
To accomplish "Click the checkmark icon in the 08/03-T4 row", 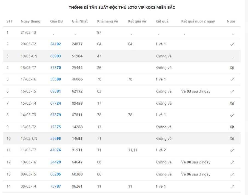I will 232,186.
